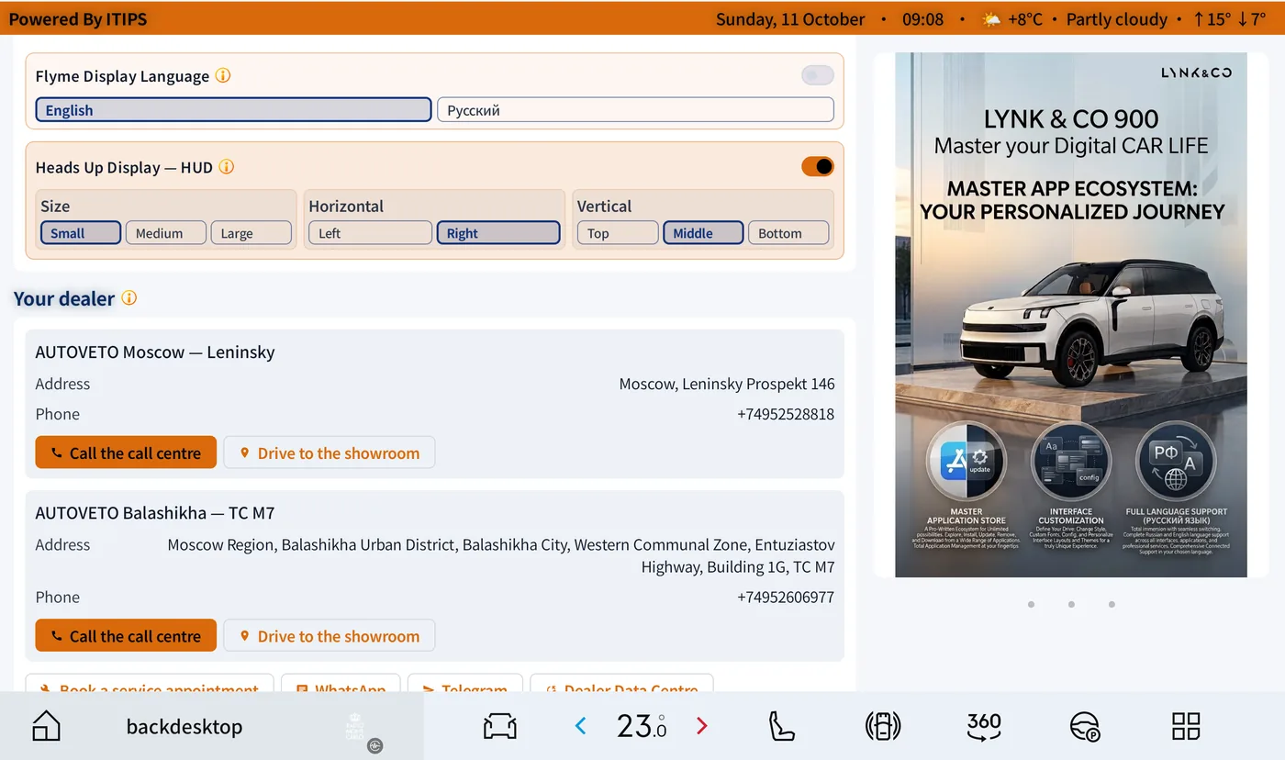Click the Powered By ITIPS label

(78, 19)
